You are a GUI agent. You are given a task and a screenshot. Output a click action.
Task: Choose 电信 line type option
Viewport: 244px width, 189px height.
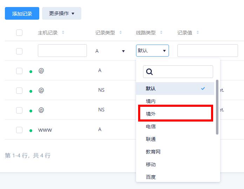coord(175,126)
